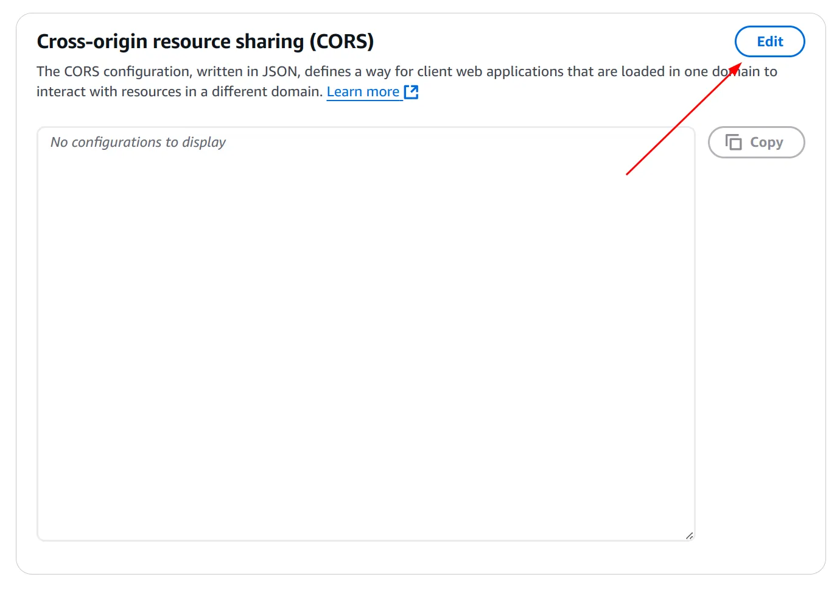The width and height of the screenshot is (837, 594).
Task: Click the word 'Copy' in the gray button
Action: click(x=766, y=142)
